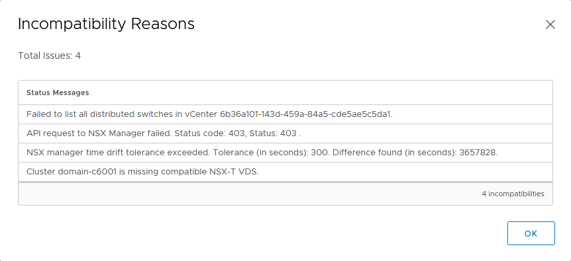Close the Incompatibility Reasons dialog with X
The width and height of the screenshot is (571, 261).
point(550,24)
